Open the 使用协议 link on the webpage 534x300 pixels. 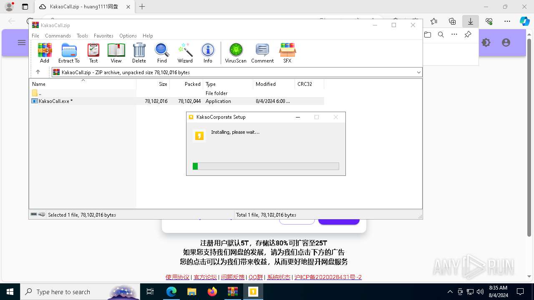click(x=177, y=277)
